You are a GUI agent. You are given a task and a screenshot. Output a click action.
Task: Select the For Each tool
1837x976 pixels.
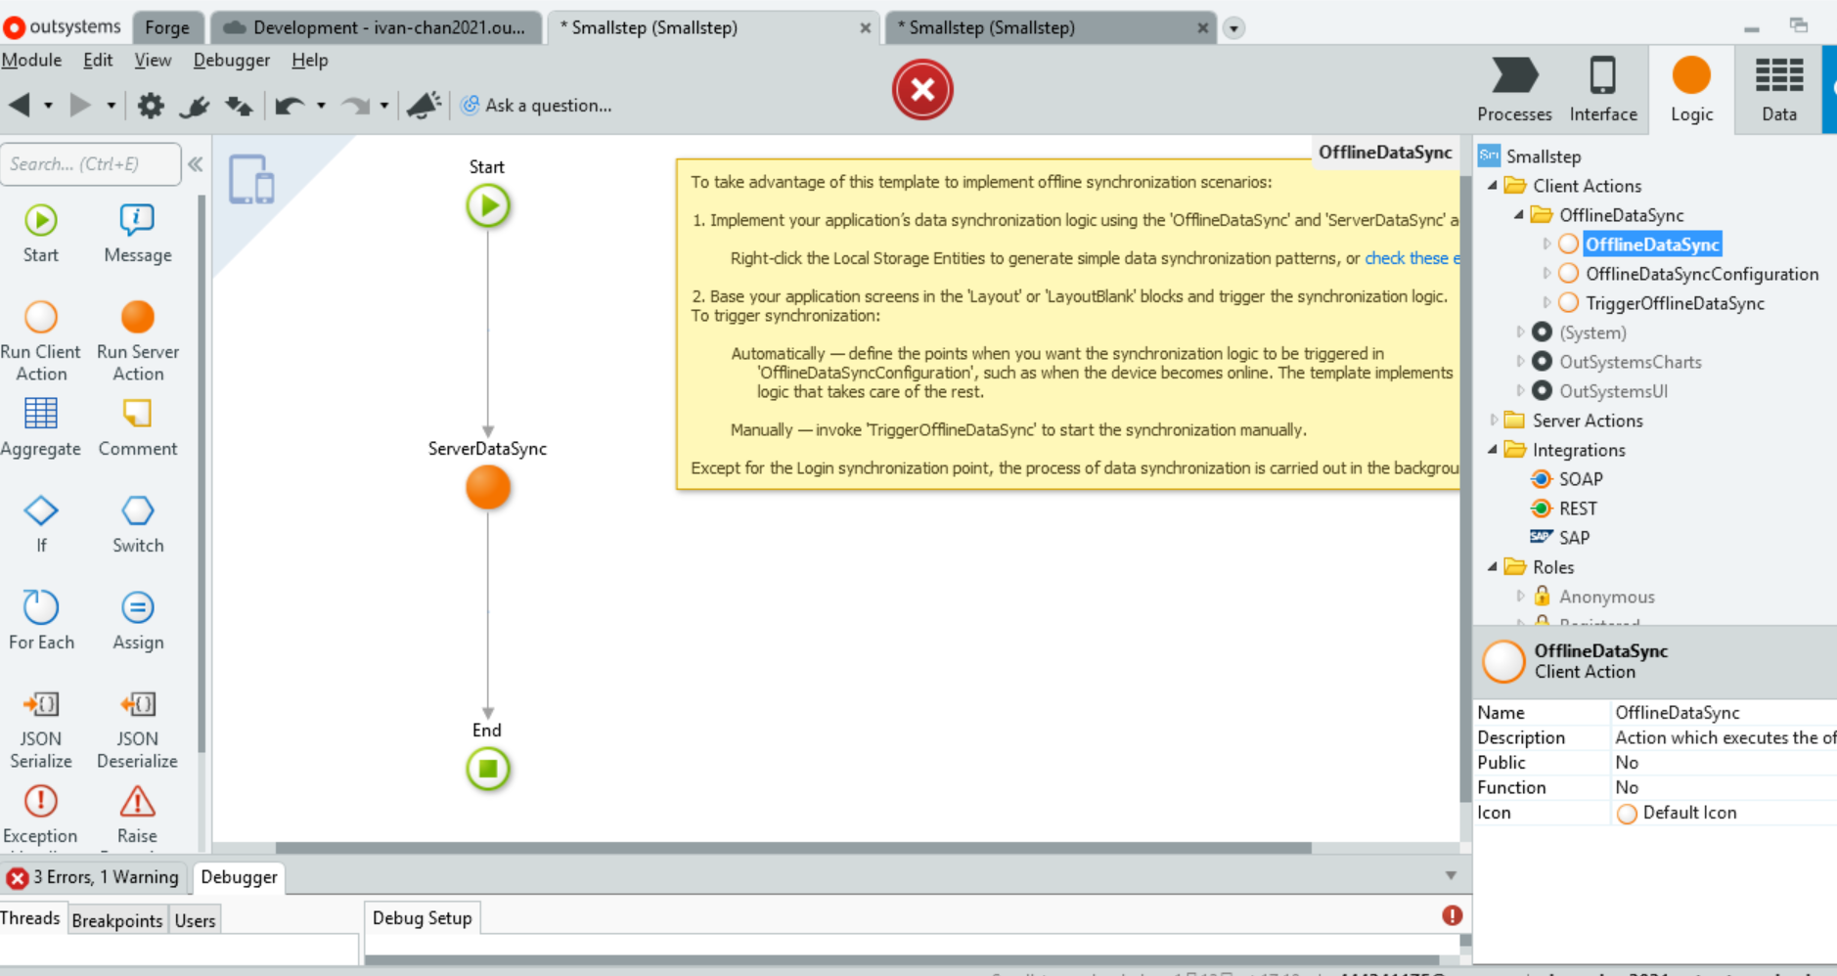(x=41, y=621)
